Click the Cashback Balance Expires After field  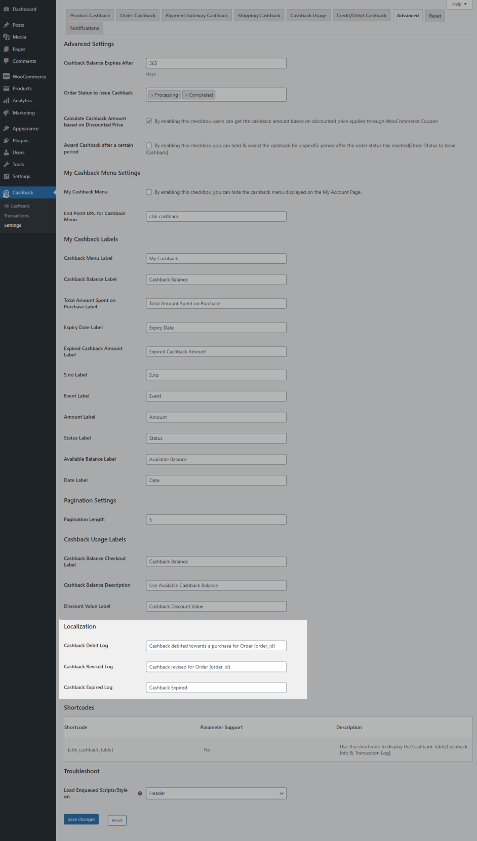(216, 63)
